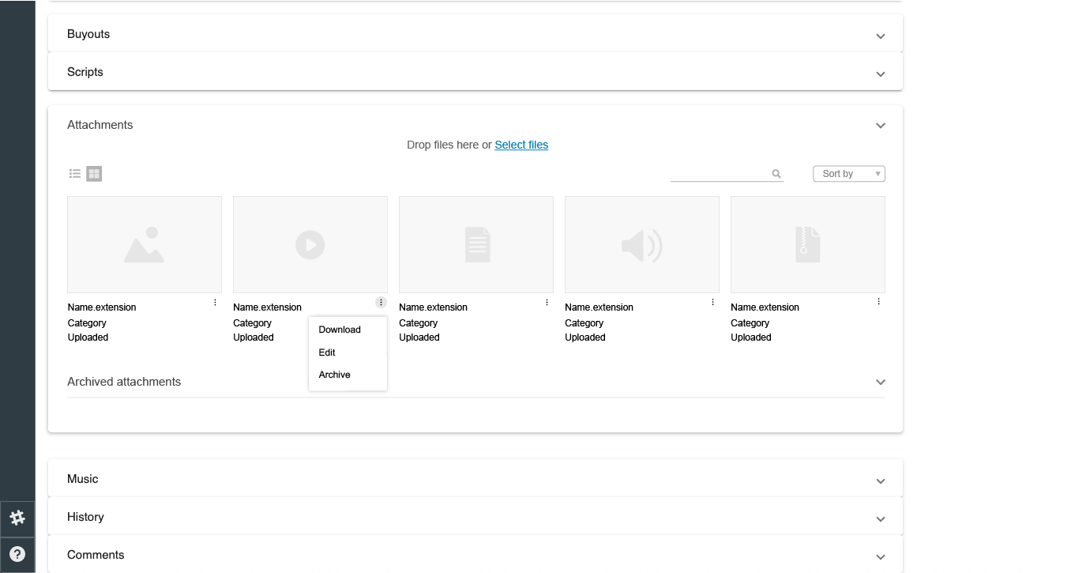Open the image attachment thumbnail
This screenshot has height=573, width=1075.
(144, 244)
